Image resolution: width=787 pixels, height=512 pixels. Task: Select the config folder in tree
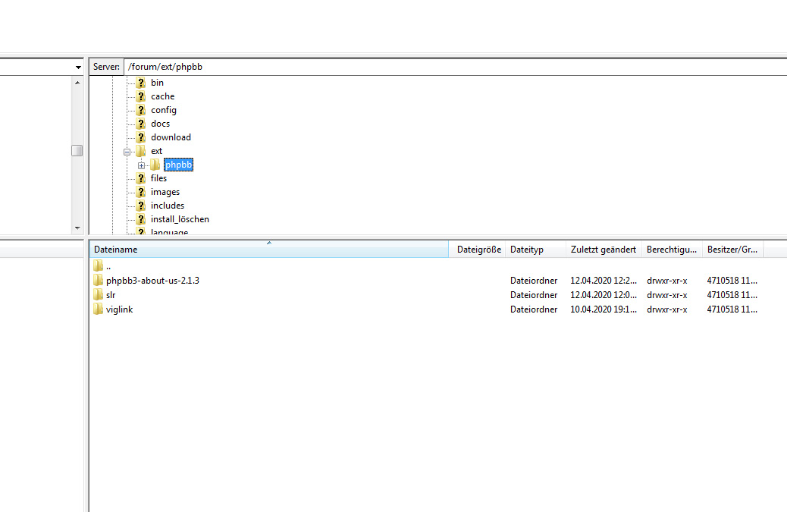tap(164, 110)
